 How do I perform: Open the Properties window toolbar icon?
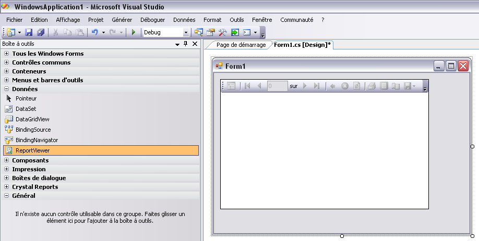click(211, 32)
